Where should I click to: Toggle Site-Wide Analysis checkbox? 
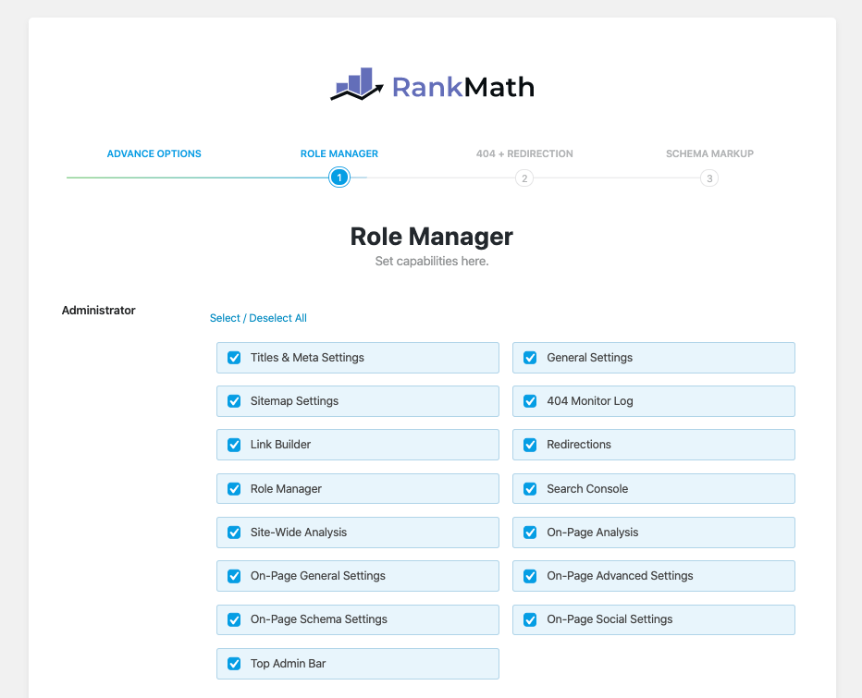click(x=234, y=532)
